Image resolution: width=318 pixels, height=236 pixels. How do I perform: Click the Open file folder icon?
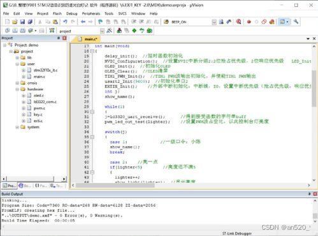(15, 22)
